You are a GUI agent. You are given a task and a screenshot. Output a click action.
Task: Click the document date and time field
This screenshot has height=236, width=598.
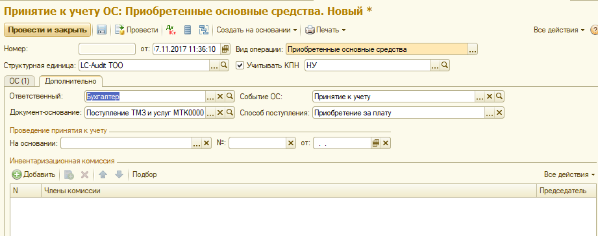187,49
